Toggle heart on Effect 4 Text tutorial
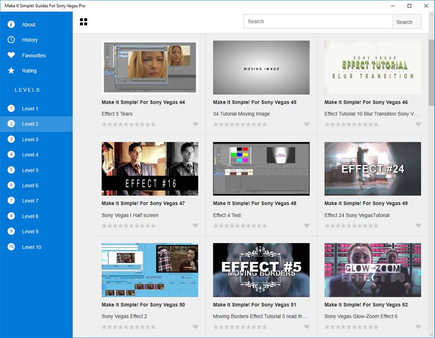The height and width of the screenshot is (338, 435). click(x=307, y=226)
